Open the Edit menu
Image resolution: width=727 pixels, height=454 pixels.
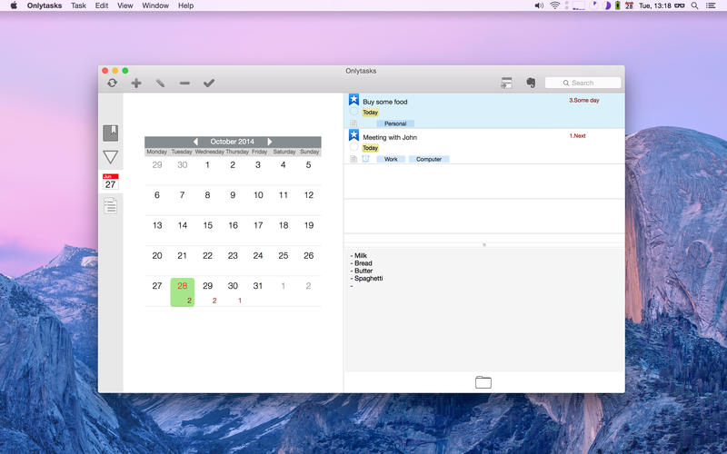pos(102,5)
